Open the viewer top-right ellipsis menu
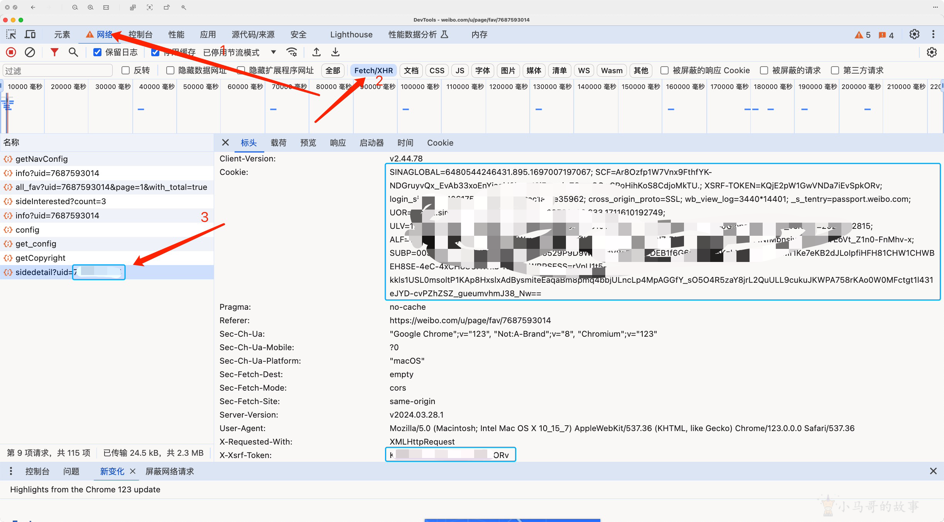The width and height of the screenshot is (944, 522). 936,7
